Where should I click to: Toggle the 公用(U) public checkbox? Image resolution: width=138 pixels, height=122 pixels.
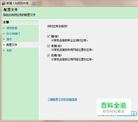48,55
